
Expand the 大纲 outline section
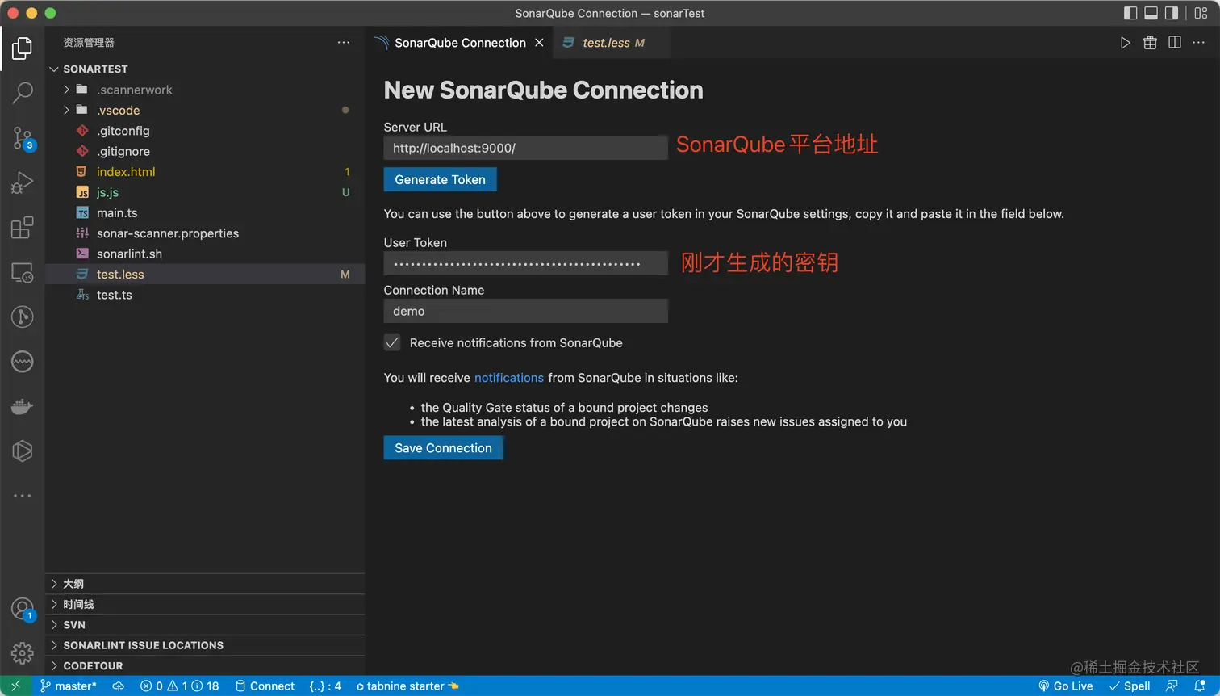[205, 584]
